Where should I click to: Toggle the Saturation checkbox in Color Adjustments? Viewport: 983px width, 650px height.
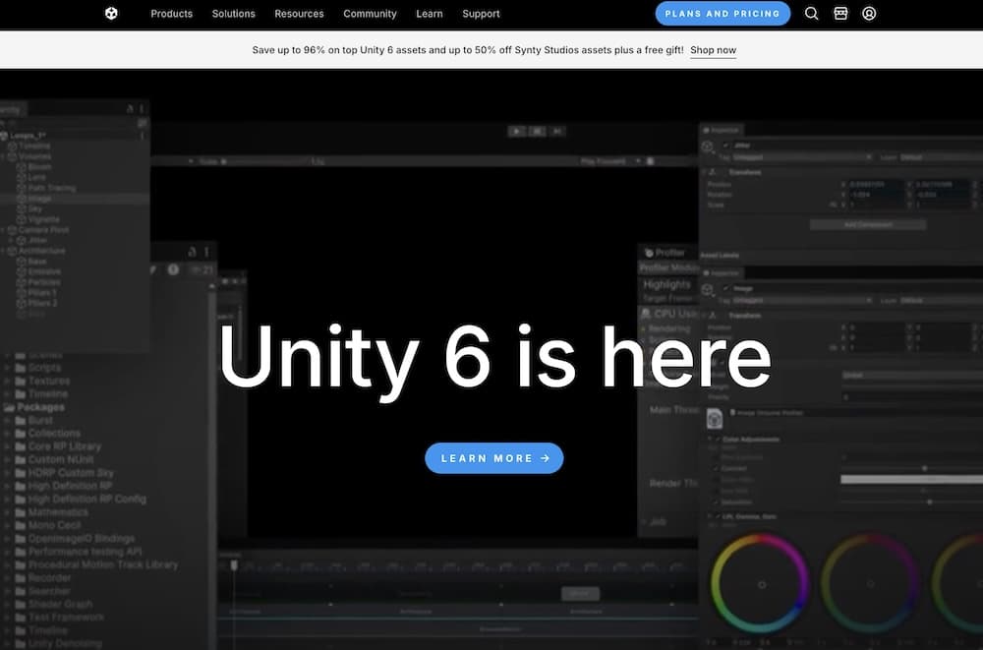(x=716, y=502)
